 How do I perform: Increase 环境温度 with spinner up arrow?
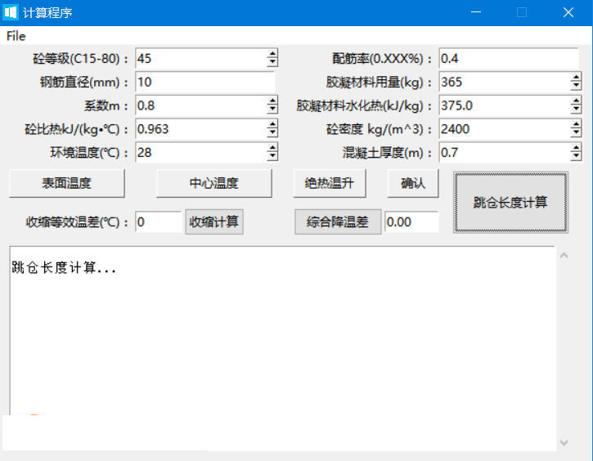click(272, 148)
